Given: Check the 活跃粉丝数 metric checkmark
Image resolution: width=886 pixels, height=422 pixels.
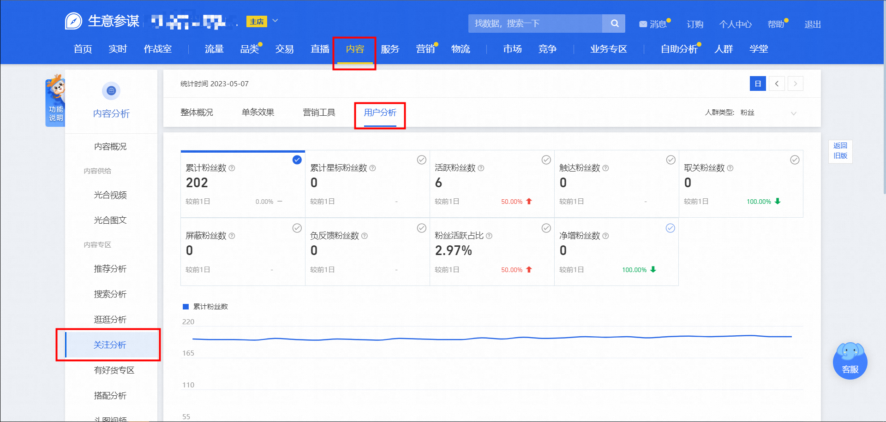Looking at the screenshot, I should [546, 160].
